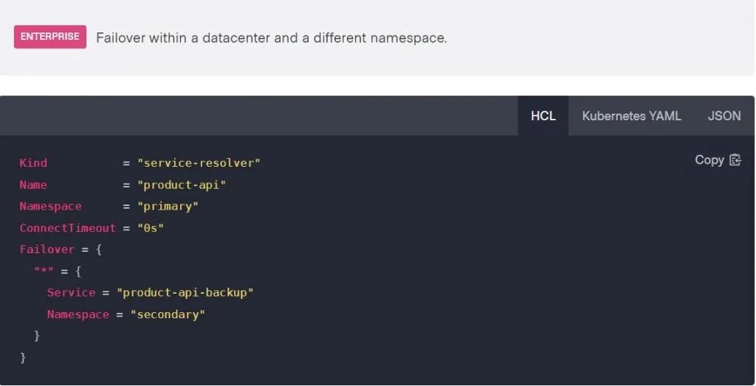Click the failover description sentence
This screenshot has height=386, width=756.
point(272,38)
